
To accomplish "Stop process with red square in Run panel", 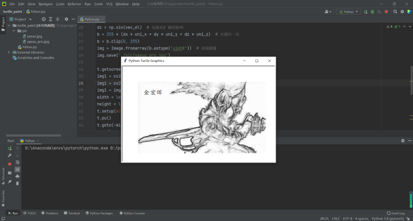I will (x=10, y=164).
